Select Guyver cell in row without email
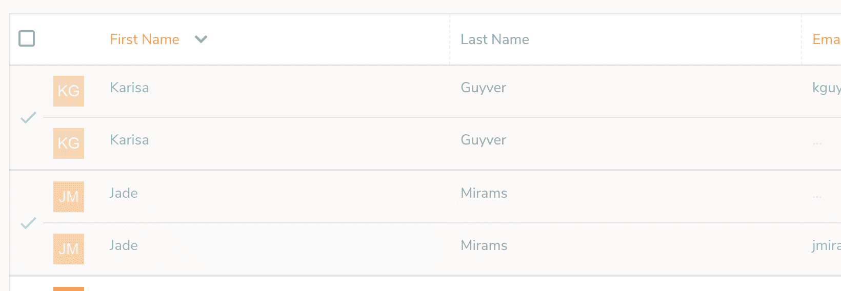 point(483,140)
